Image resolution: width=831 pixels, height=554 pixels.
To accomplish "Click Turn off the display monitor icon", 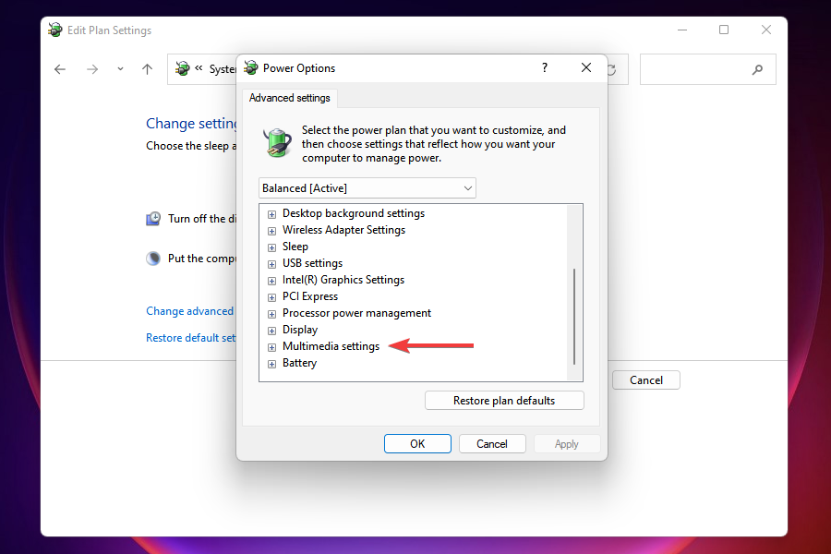I will tap(153, 219).
